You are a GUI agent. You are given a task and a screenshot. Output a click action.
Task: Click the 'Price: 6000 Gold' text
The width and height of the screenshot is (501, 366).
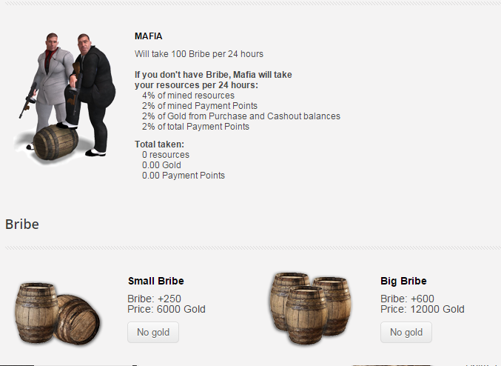coord(166,309)
